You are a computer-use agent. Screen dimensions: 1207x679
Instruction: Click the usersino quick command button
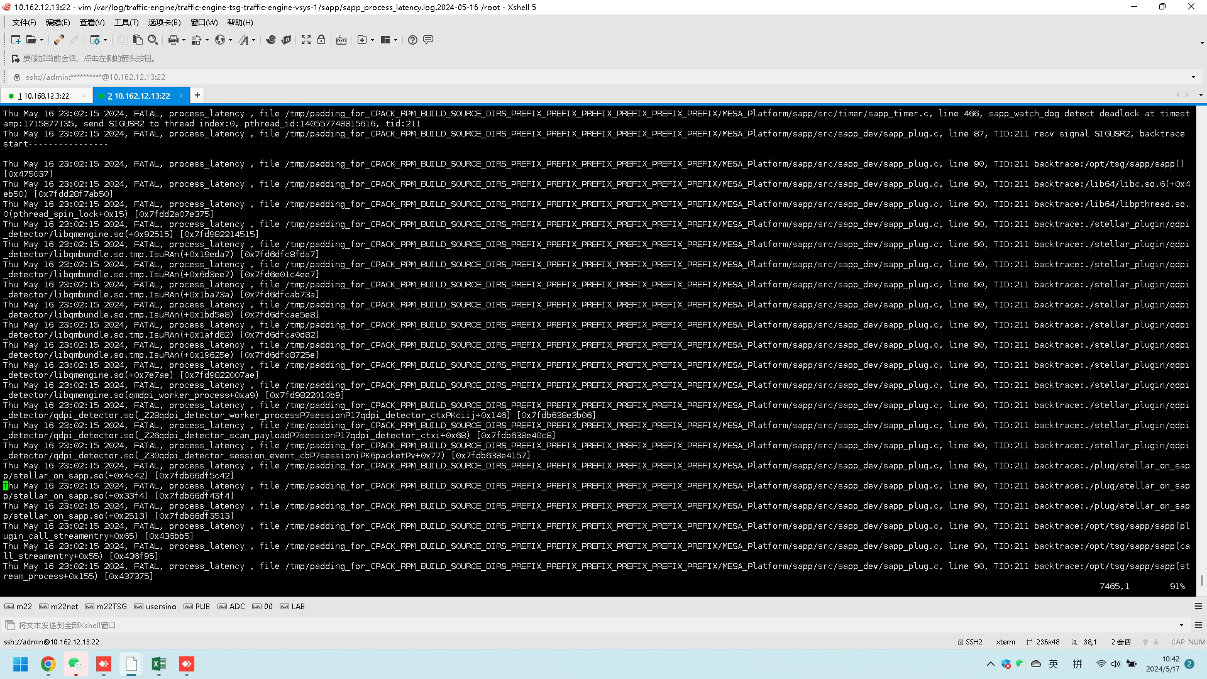click(x=155, y=607)
